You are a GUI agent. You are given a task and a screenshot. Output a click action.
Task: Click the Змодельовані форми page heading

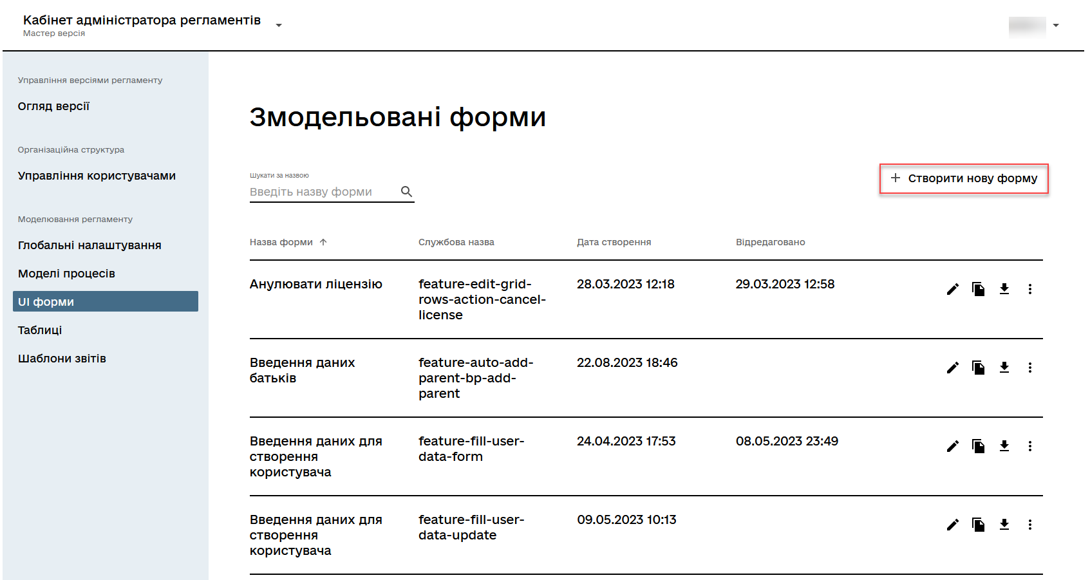(x=398, y=117)
